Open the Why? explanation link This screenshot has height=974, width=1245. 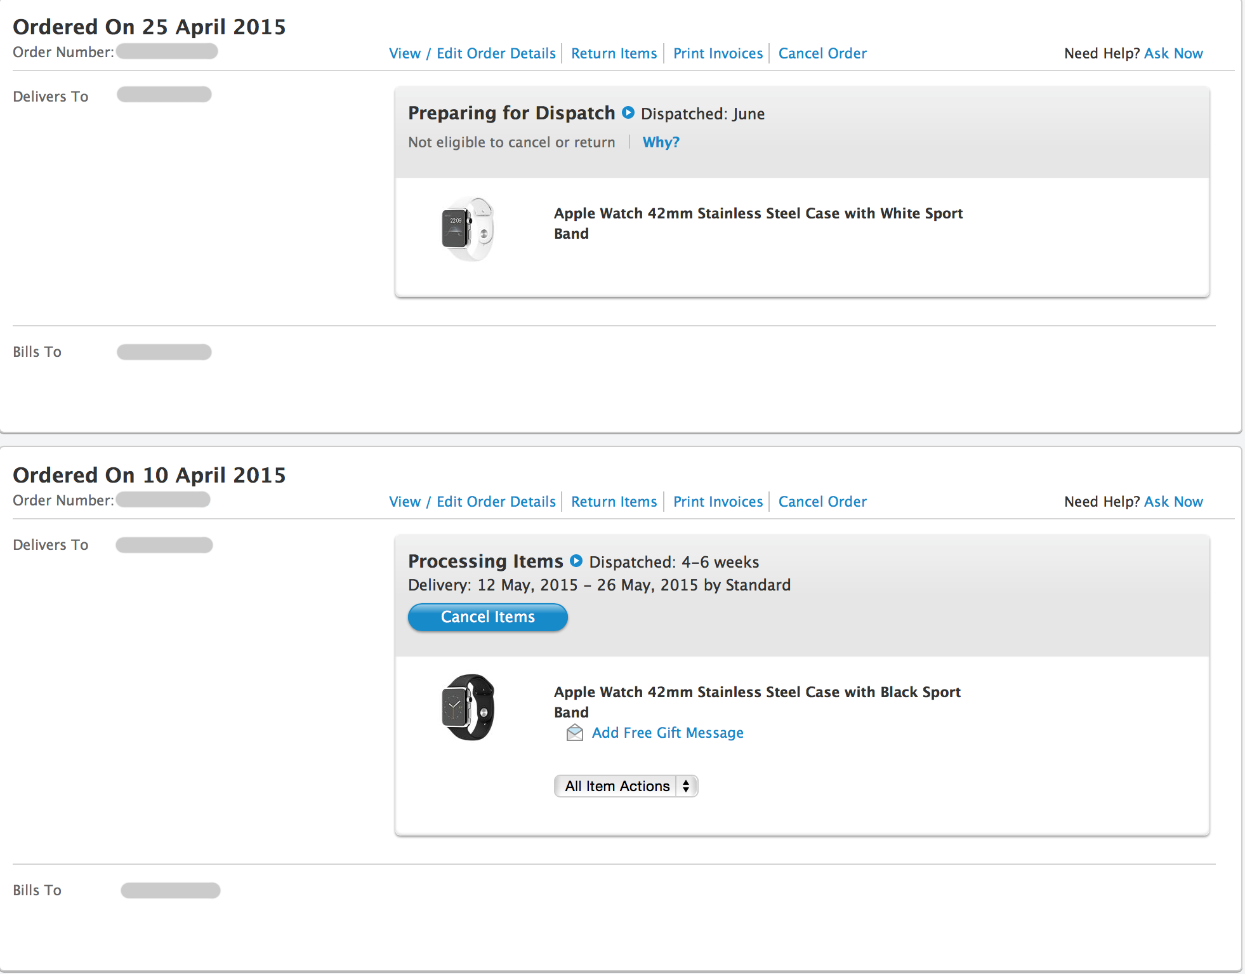click(661, 142)
